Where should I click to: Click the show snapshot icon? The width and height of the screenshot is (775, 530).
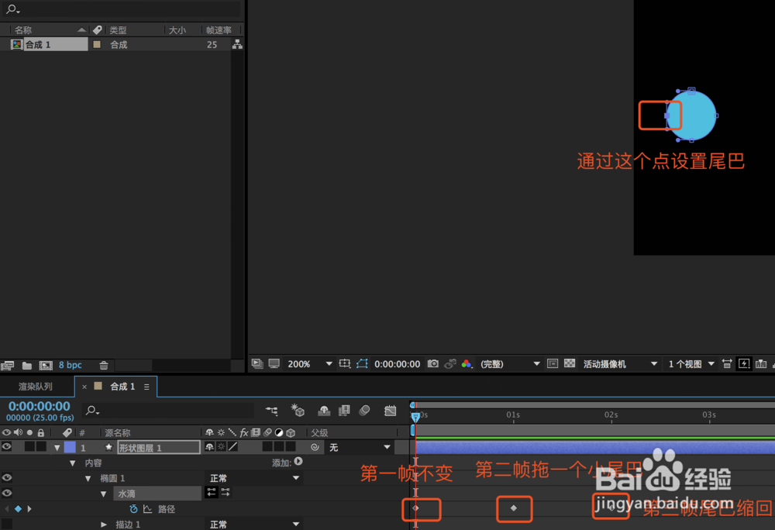[449, 364]
